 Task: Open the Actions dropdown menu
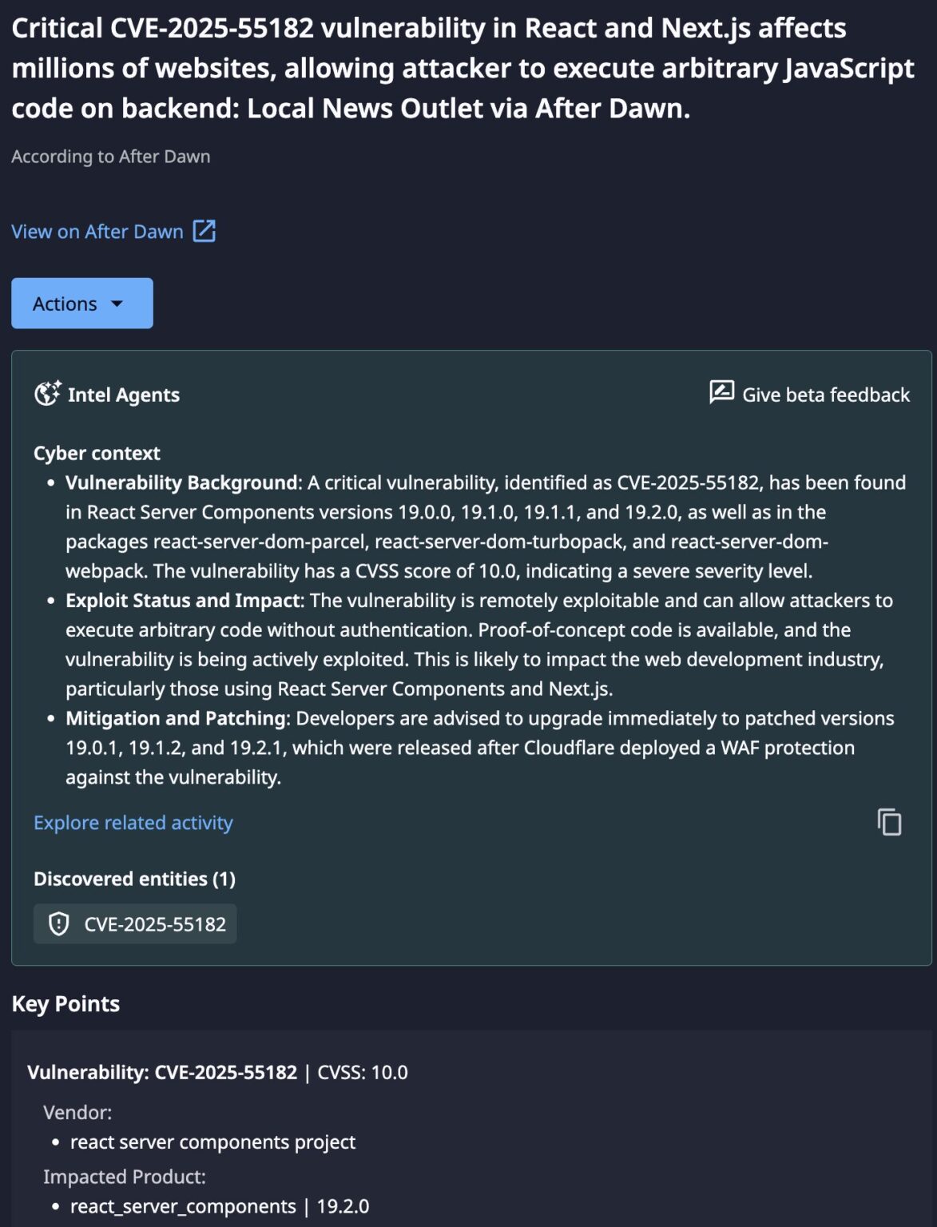[x=81, y=304]
